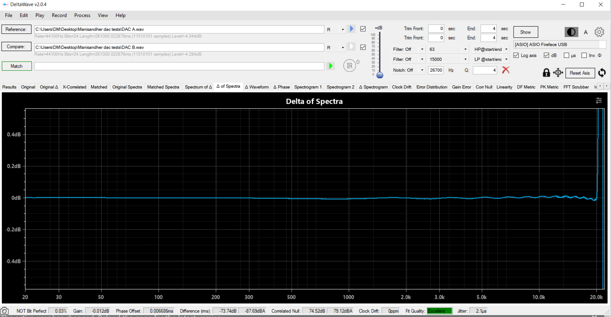Click the +dB gain slider knob
This screenshot has width=611, height=317.
tap(380, 75)
